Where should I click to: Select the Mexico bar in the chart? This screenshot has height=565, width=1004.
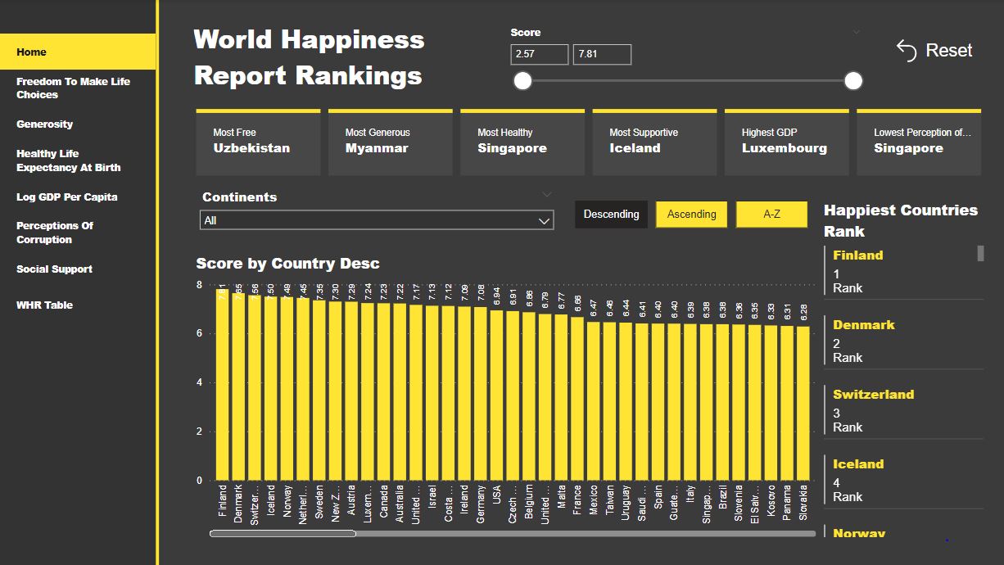[x=594, y=401]
